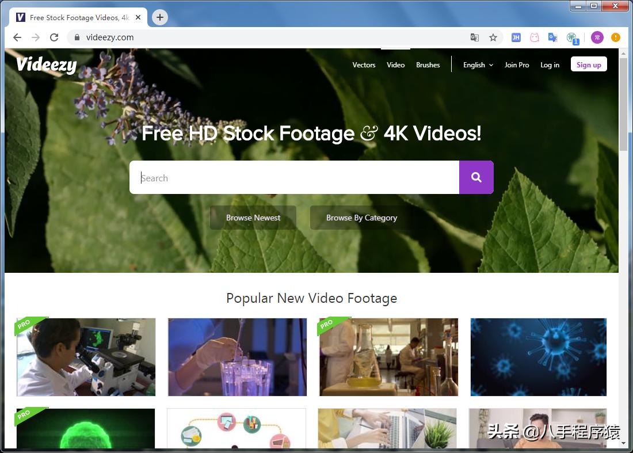633x453 pixels.
Task: Open the blue virus animation thumbnail
Action: click(x=539, y=357)
